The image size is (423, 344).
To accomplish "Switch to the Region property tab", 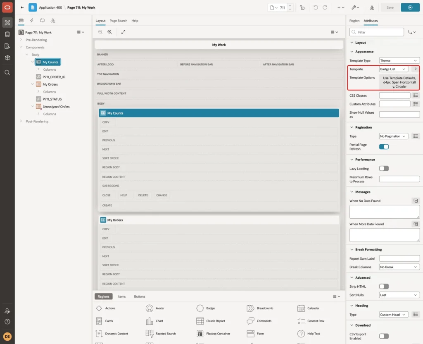I will tap(354, 21).
